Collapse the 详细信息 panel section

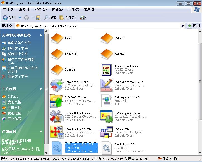(41, 132)
